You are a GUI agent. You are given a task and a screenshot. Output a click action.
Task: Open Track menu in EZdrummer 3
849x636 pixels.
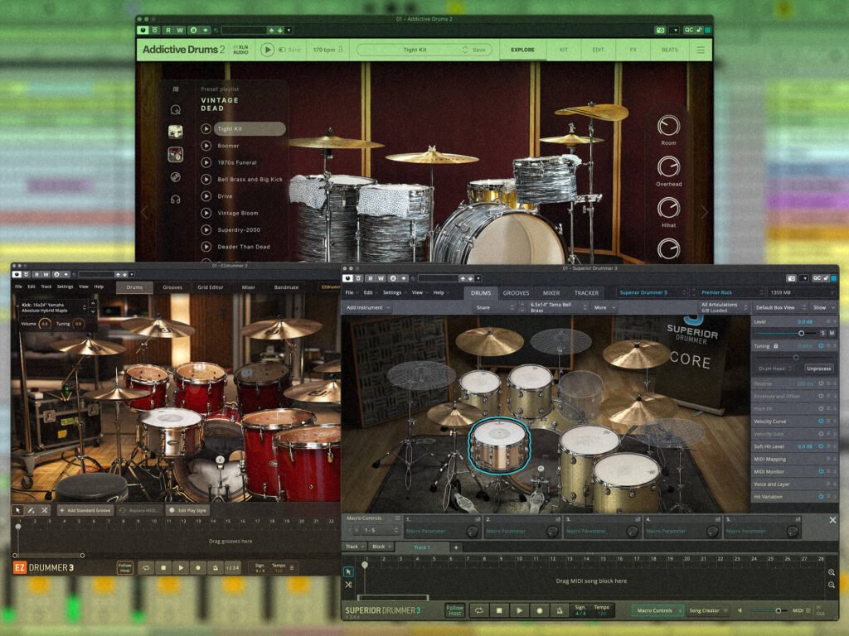tap(46, 287)
